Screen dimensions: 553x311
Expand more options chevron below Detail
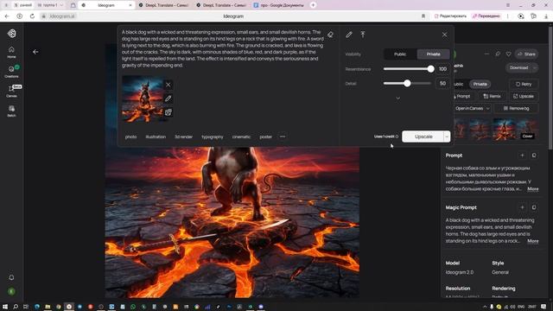coord(397,98)
